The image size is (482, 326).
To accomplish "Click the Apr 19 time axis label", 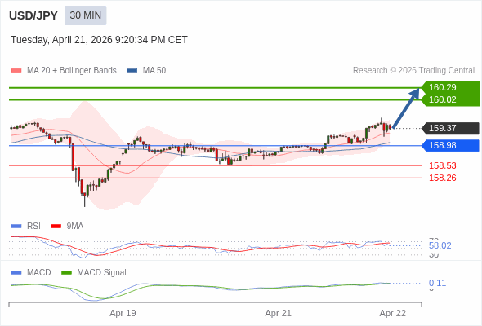I will pyautogui.click(x=123, y=314).
